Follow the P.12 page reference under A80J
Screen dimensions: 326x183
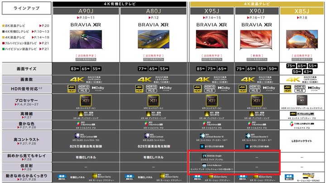[x=153, y=18]
